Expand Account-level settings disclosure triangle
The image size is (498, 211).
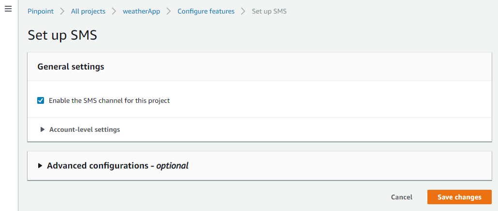click(43, 129)
